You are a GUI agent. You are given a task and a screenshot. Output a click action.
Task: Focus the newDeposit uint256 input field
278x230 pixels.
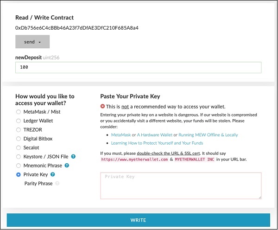(138, 67)
